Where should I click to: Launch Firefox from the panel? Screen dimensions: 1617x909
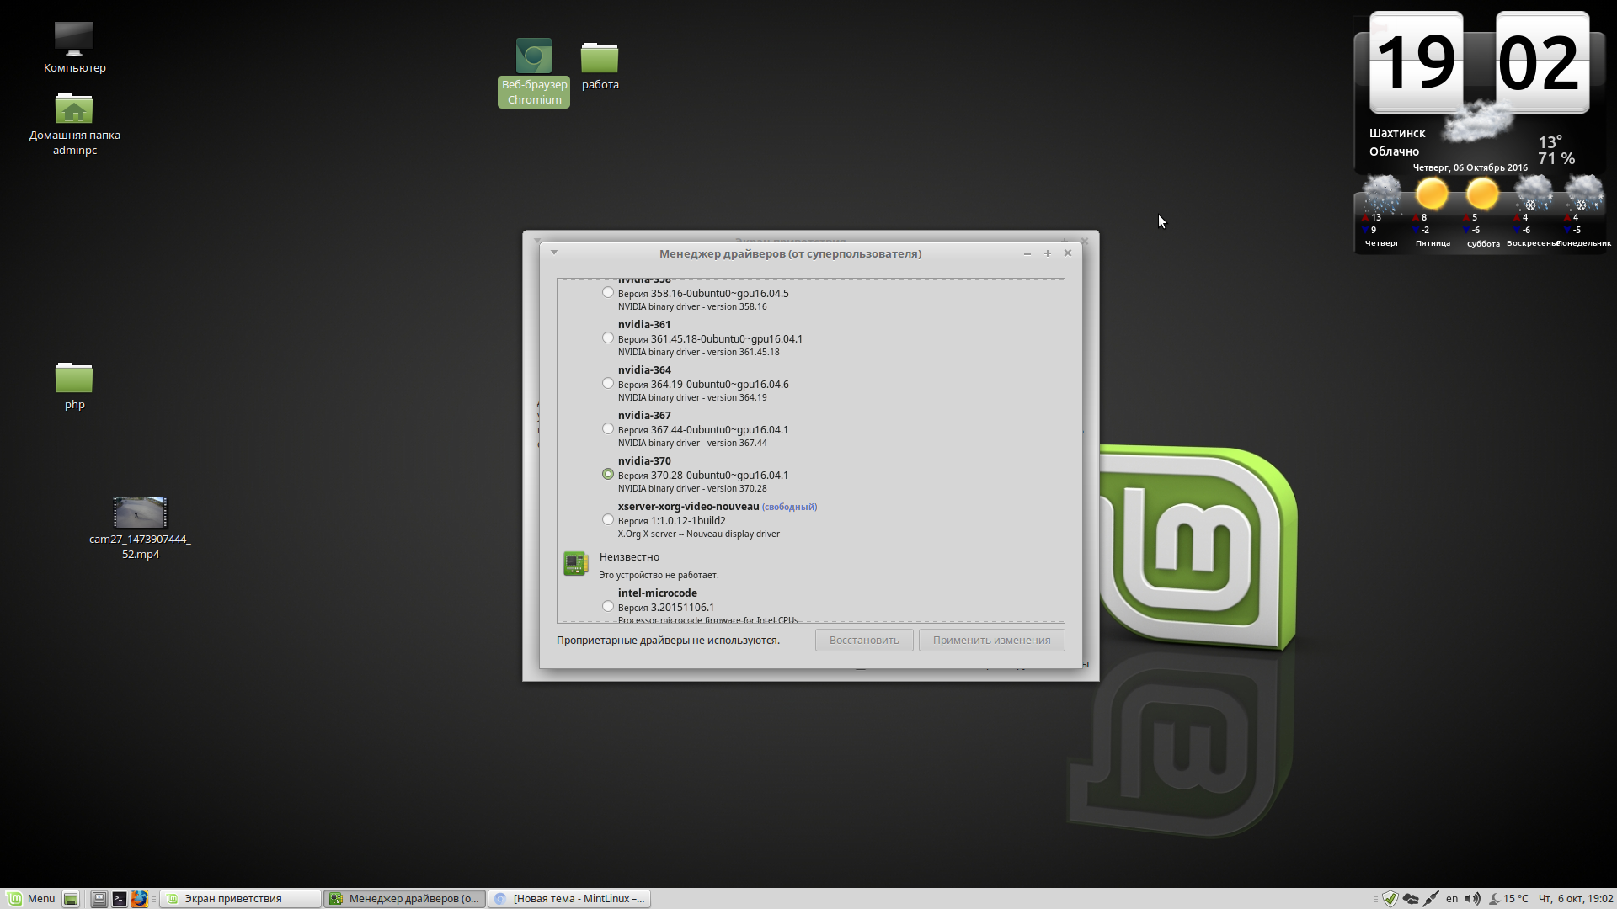[x=140, y=899]
